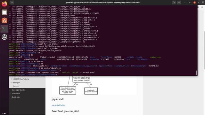Click 'srun-mpi.conf' in the terminal output
The image size is (205, 115).
(87, 73)
